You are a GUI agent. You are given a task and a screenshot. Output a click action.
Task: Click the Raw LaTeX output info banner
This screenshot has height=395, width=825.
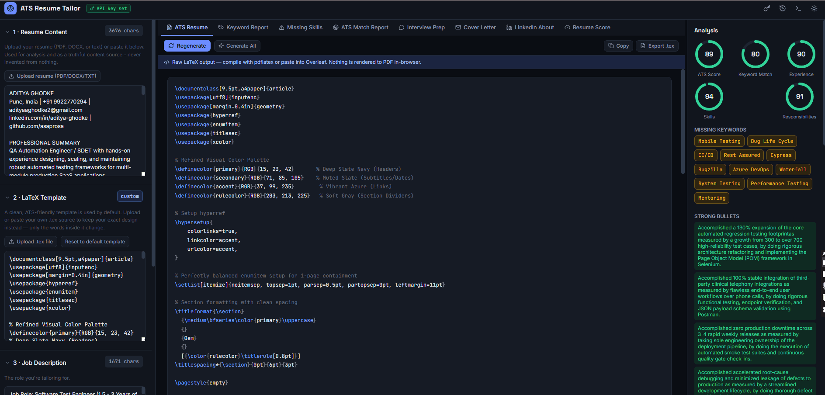tap(421, 62)
